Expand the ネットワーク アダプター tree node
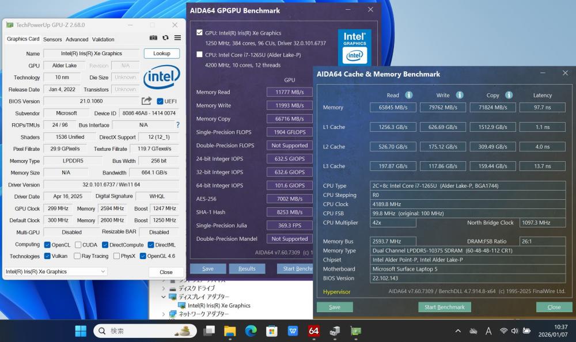The width and height of the screenshot is (576, 342). click(x=164, y=314)
